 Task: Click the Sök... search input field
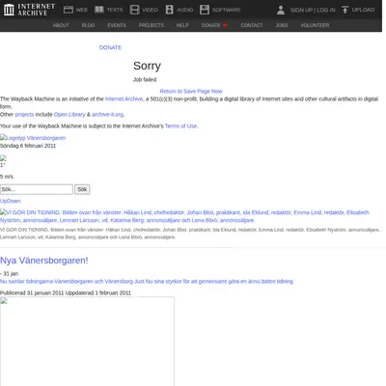[x=37, y=189]
